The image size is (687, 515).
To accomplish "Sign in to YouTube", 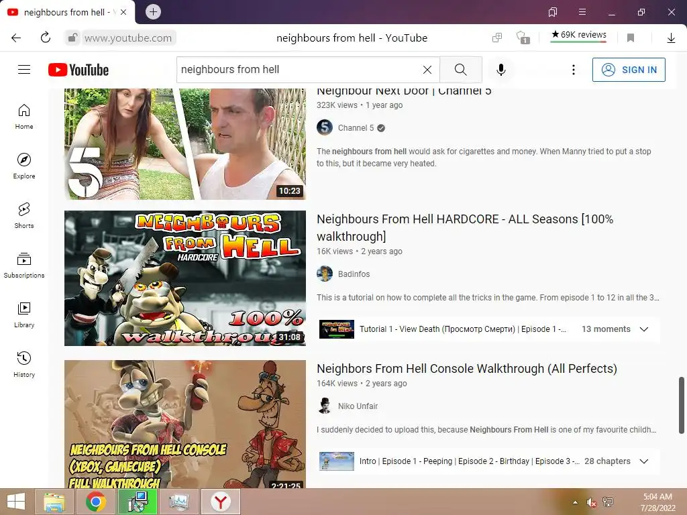I will click(629, 70).
